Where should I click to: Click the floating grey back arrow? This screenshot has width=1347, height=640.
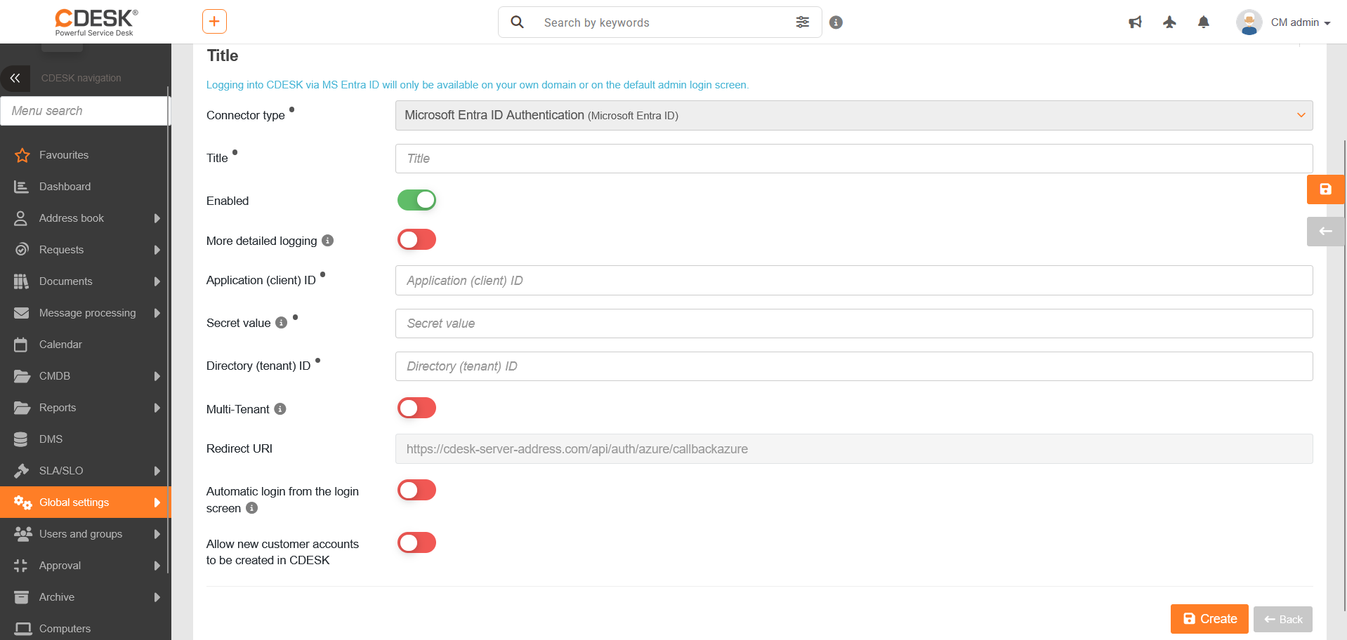(x=1325, y=232)
